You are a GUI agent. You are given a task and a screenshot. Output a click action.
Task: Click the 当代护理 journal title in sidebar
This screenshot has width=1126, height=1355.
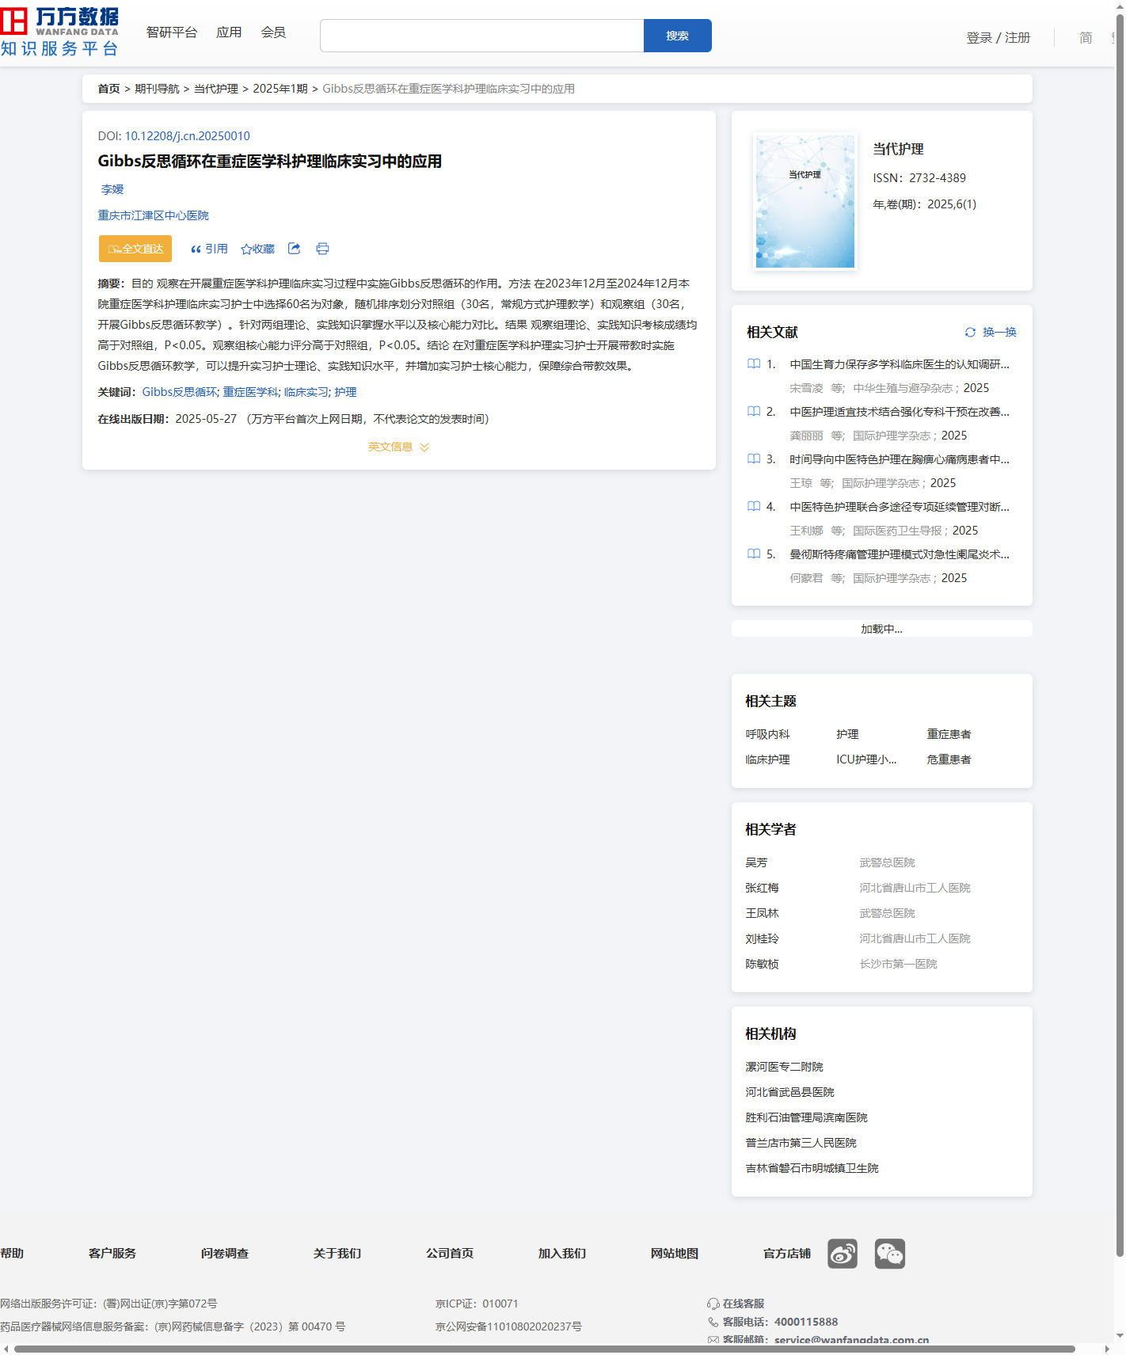tap(898, 149)
